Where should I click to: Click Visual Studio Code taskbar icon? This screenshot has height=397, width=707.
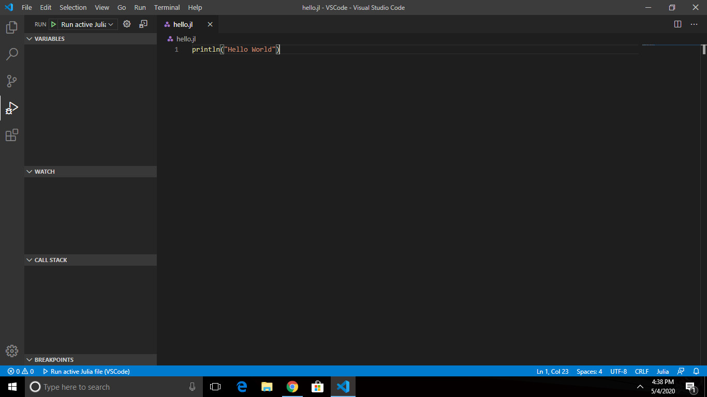343,387
